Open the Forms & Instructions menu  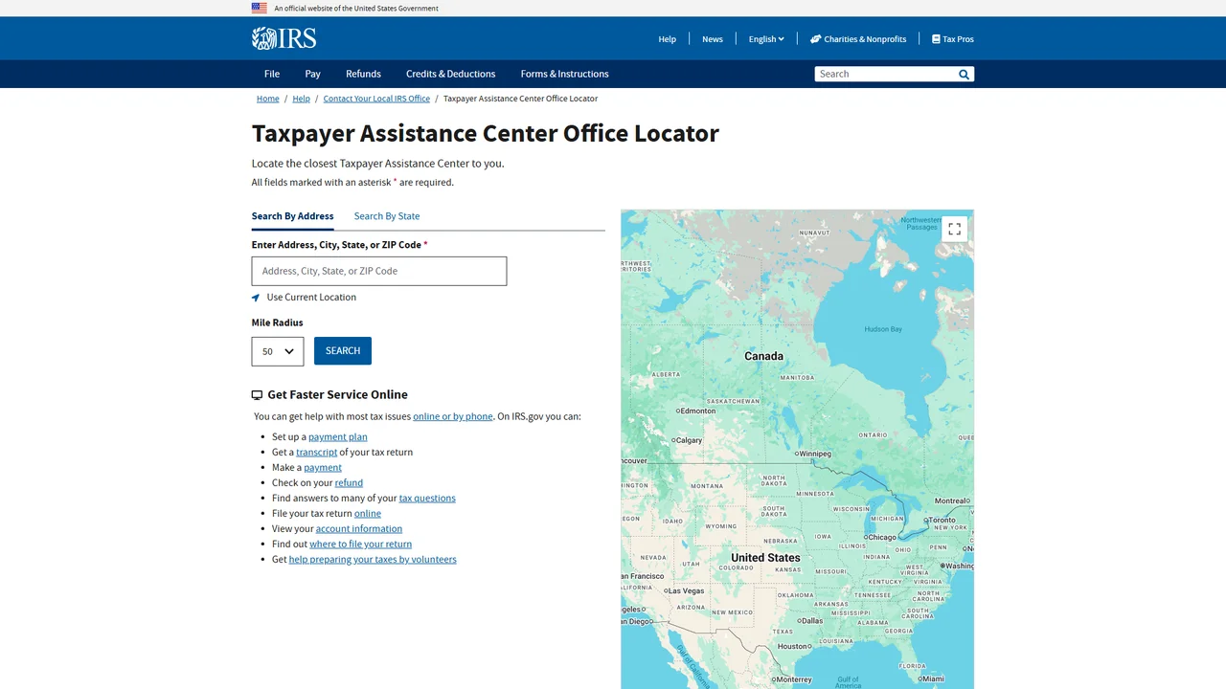coord(564,74)
